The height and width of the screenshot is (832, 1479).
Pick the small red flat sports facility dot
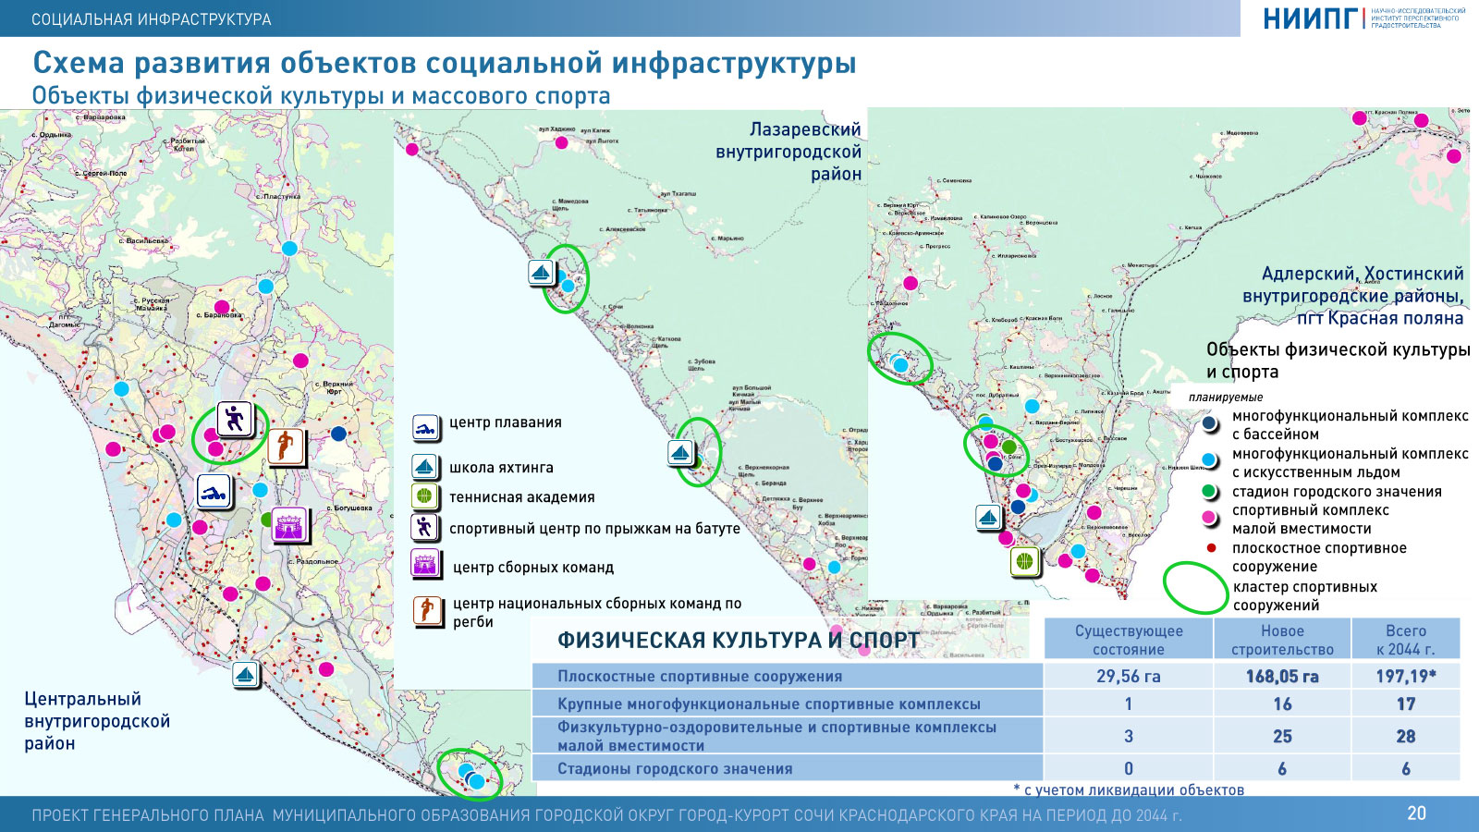pos(1211,547)
